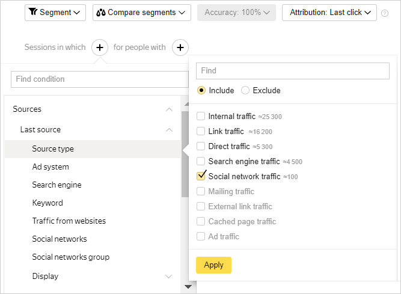
Task: Select the Include radio button
Action: tap(201, 90)
